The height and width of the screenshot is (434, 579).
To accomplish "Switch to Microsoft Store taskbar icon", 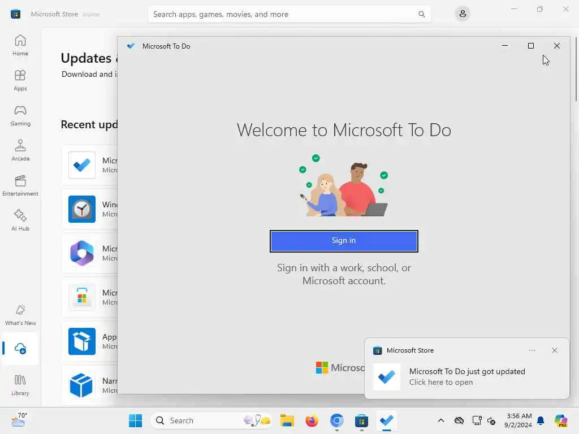I will [361, 420].
